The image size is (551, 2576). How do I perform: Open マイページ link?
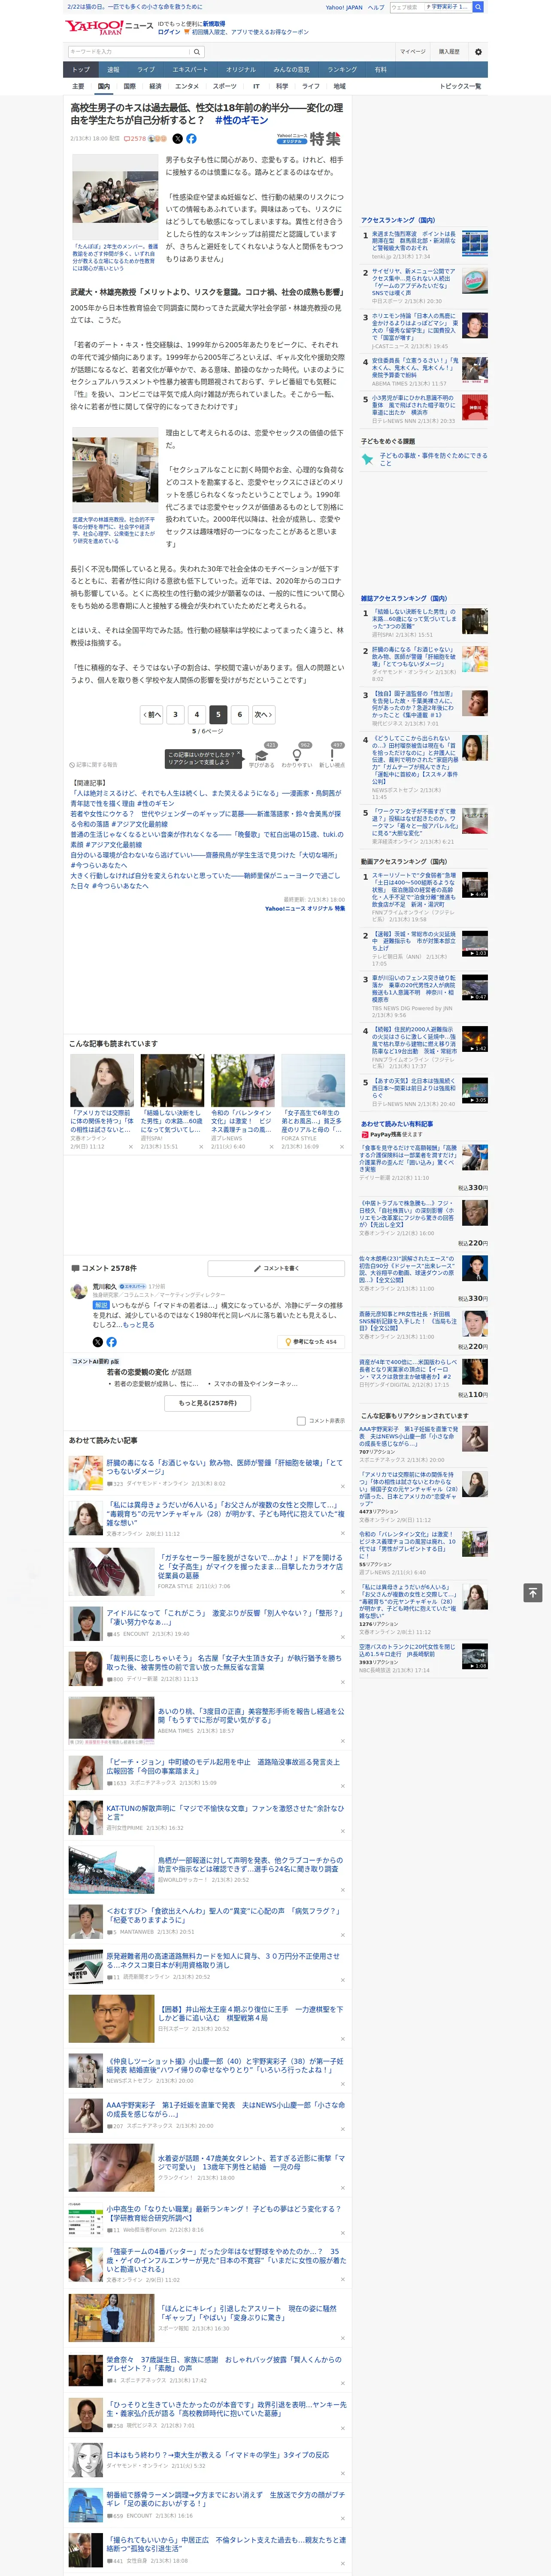(412, 52)
